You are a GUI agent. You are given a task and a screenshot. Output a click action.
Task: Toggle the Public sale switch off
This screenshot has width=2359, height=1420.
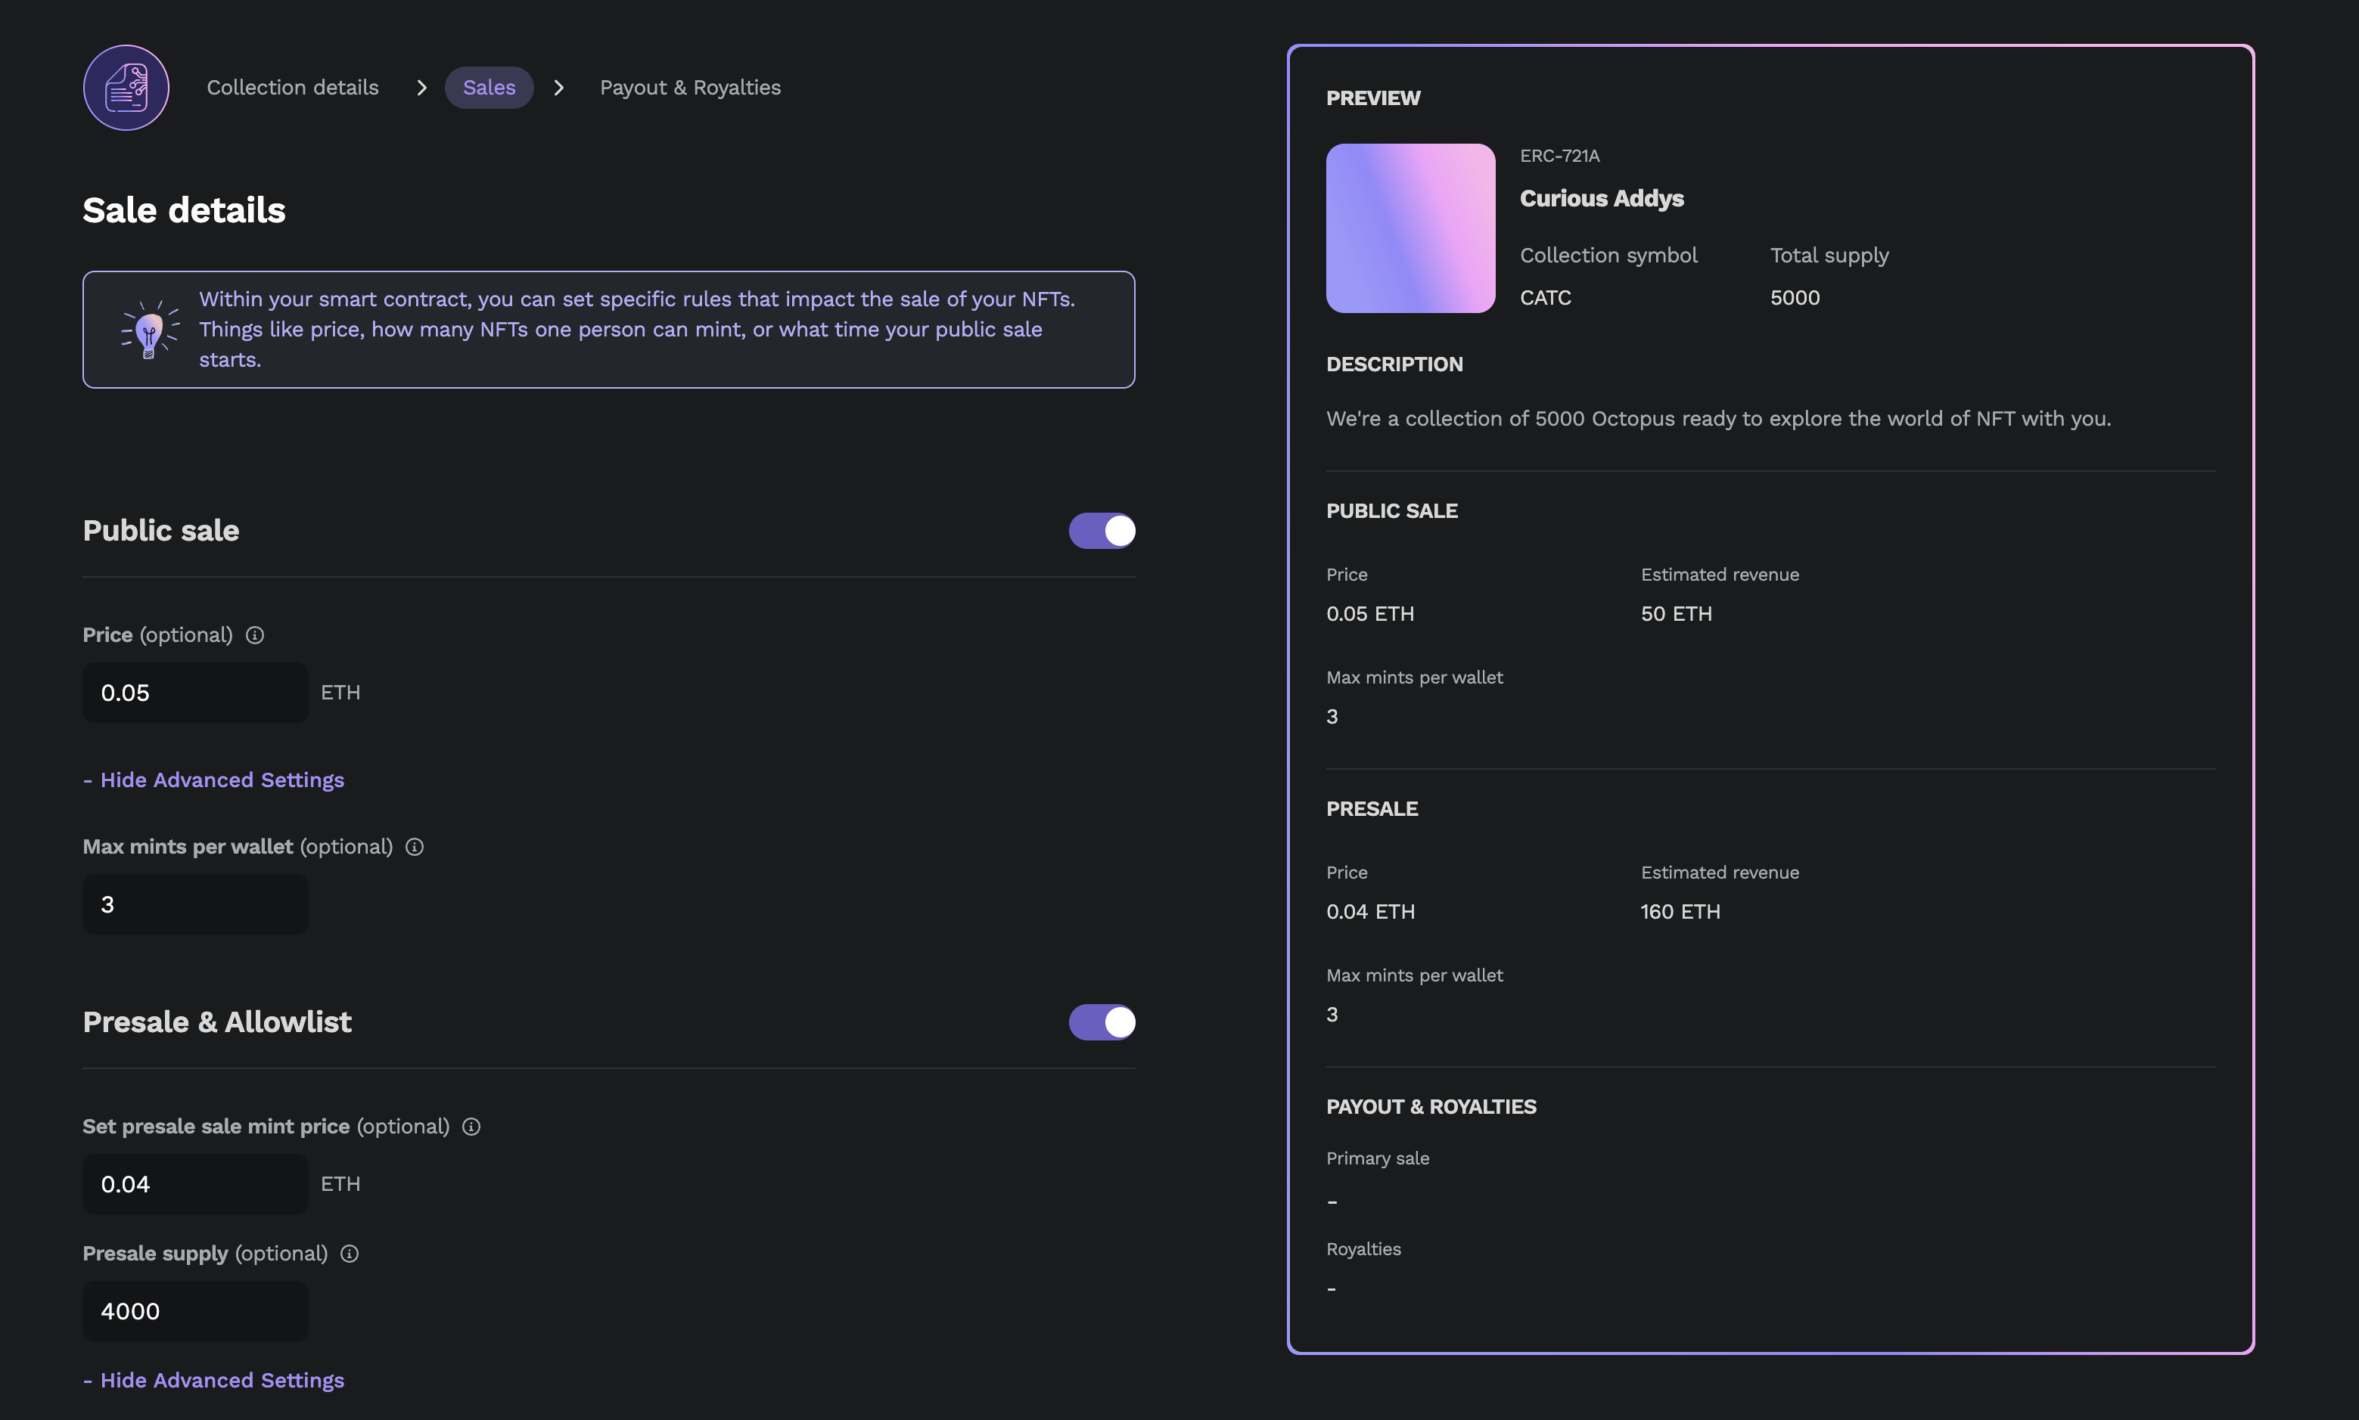1101,530
